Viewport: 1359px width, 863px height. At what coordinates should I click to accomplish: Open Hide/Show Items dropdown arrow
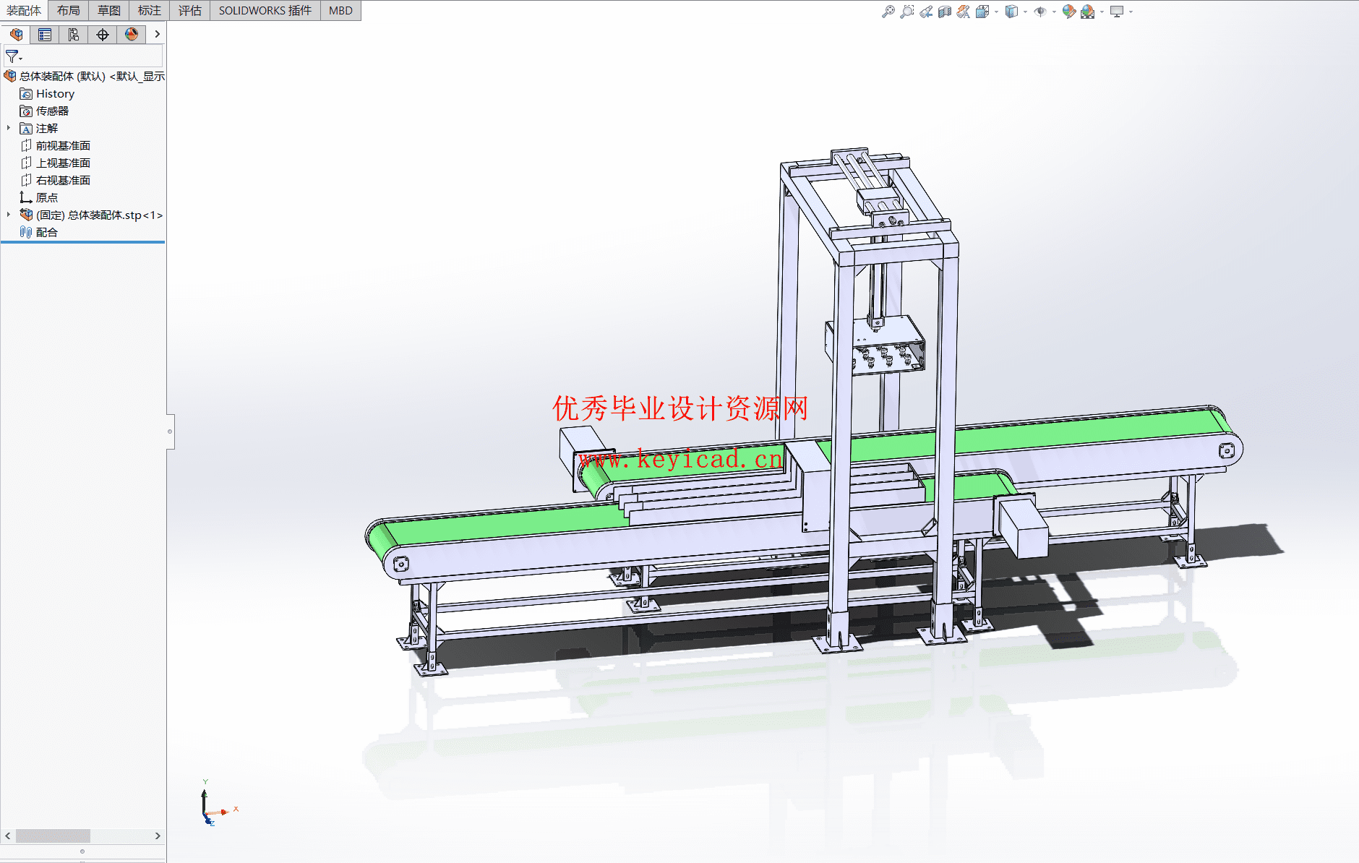coord(1054,12)
